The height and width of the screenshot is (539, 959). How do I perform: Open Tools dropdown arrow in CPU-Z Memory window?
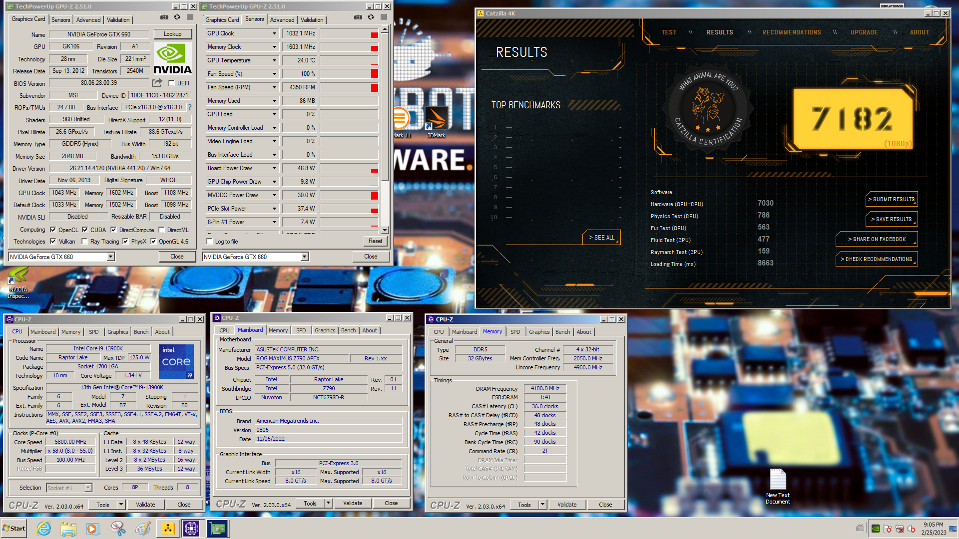pos(542,505)
